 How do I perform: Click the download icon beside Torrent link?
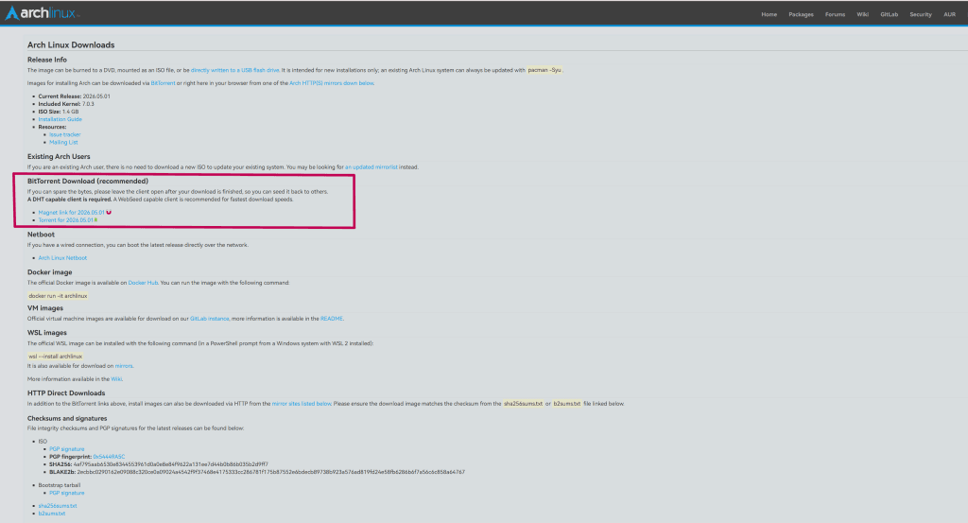(x=95, y=219)
